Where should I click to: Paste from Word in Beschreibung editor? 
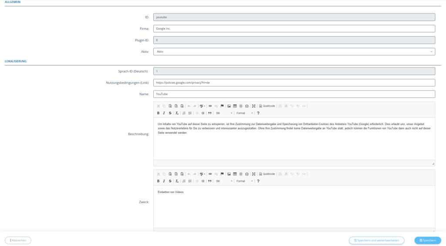pos(182,106)
